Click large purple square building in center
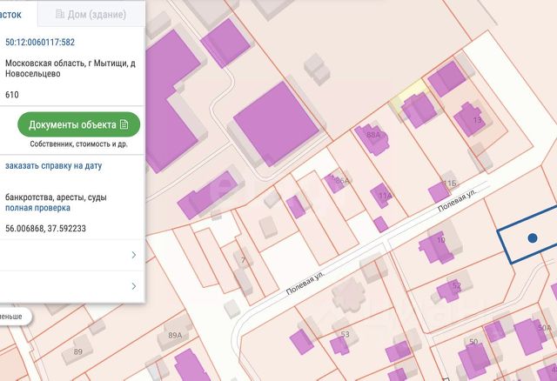This screenshot has width=557, height=381. 276,124
